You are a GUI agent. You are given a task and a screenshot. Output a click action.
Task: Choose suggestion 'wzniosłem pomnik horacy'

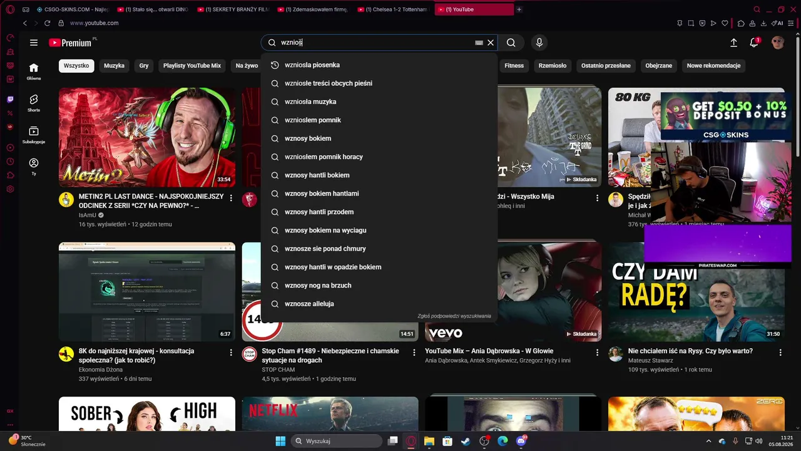click(379, 157)
